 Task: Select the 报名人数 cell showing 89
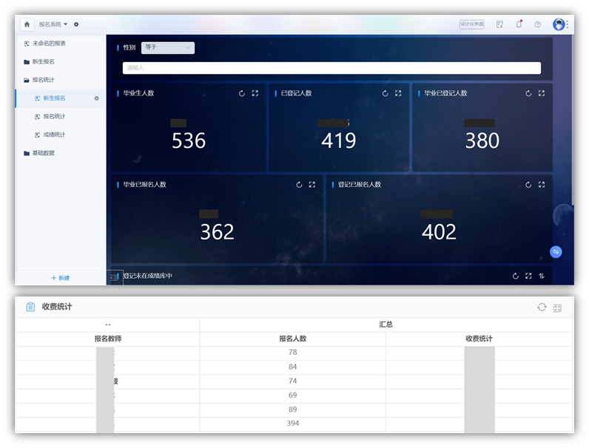(292, 410)
